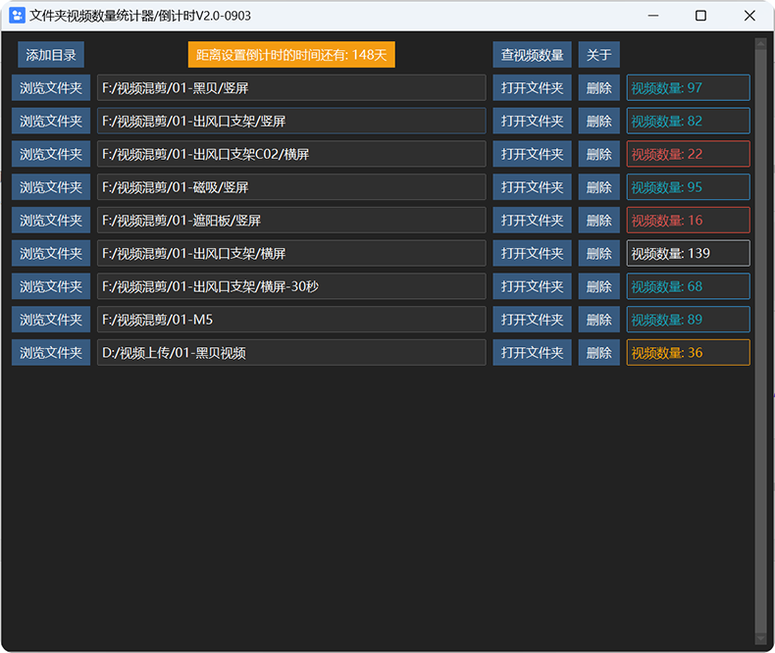
Task: Click the vertical scrollbar track
Action: click(760, 341)
